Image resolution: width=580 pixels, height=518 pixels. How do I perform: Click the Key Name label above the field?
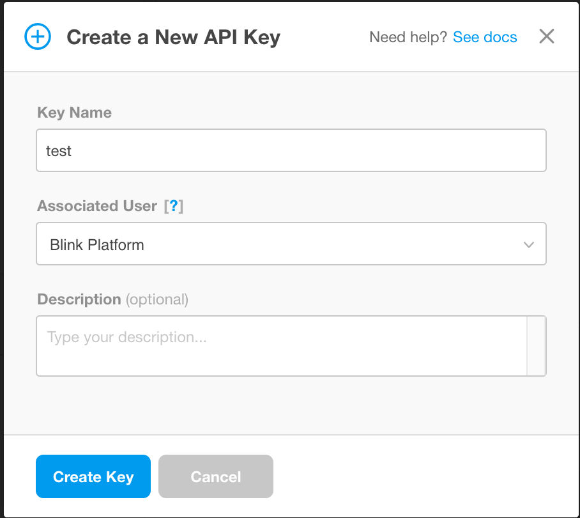click(x=74, y=112)
